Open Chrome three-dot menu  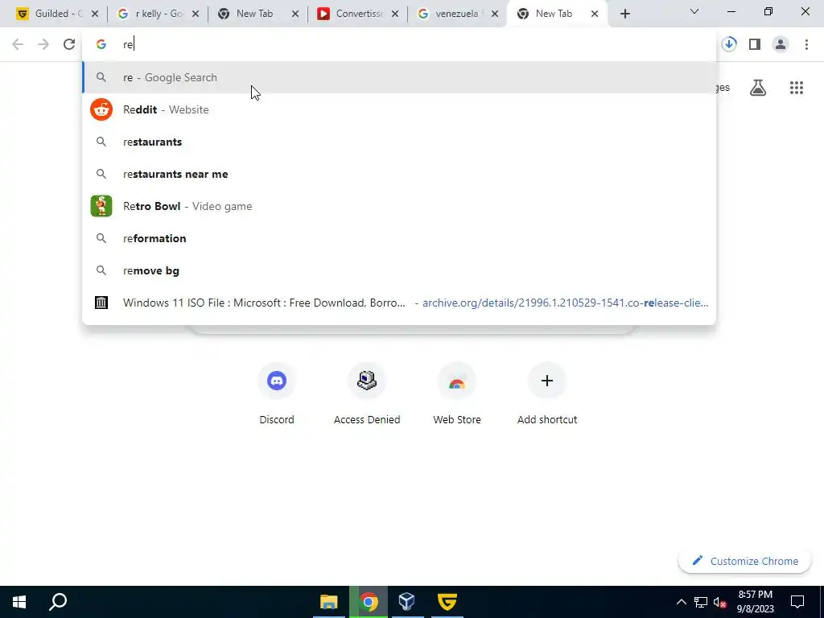[x=806, y=44]
